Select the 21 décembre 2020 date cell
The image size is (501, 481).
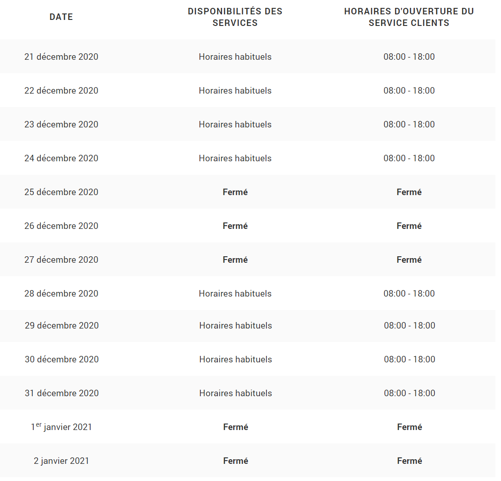(x=62, y=57)
